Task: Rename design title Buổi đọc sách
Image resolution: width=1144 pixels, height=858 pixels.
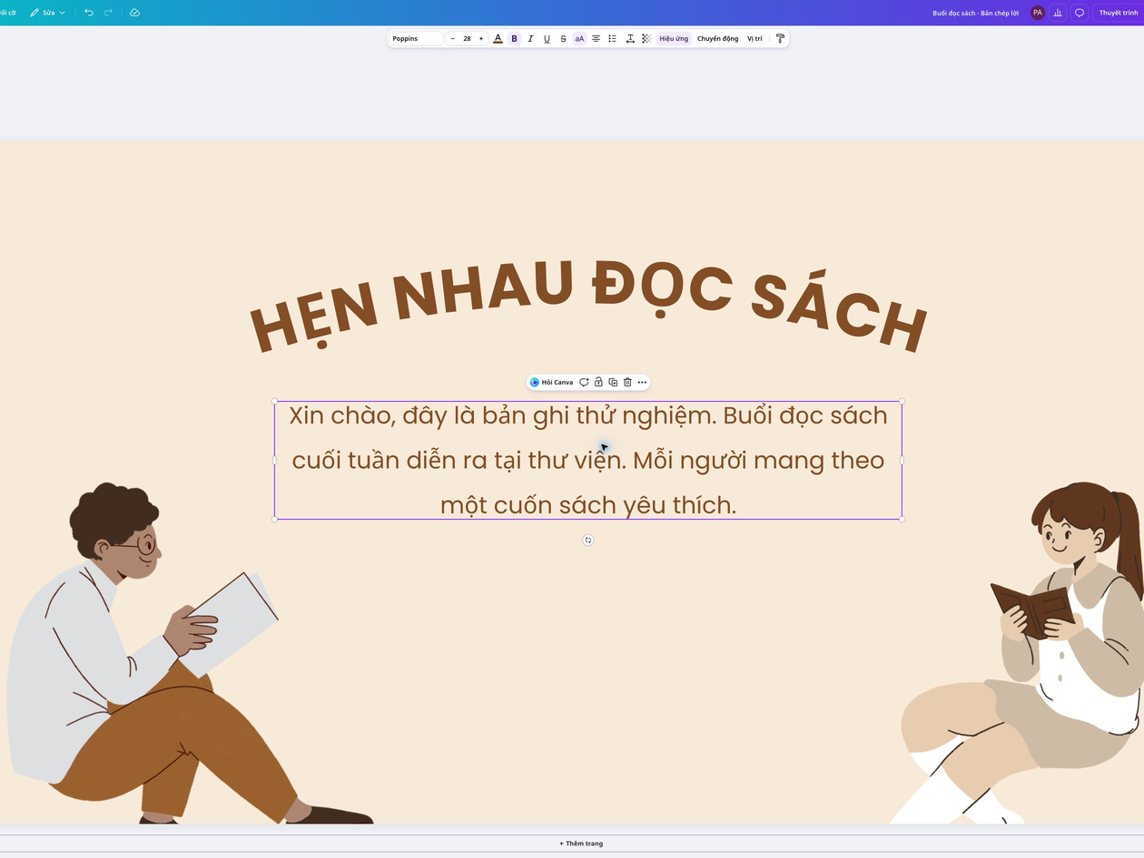Action: (x=975, y=13)
